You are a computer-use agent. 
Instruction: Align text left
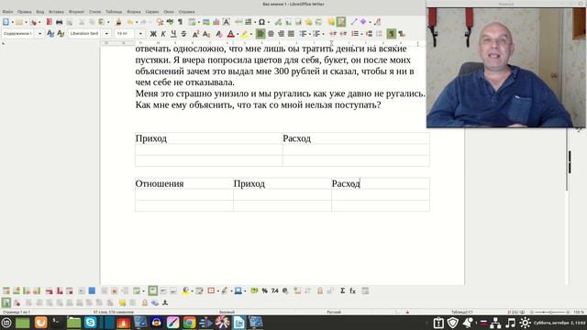260,34
